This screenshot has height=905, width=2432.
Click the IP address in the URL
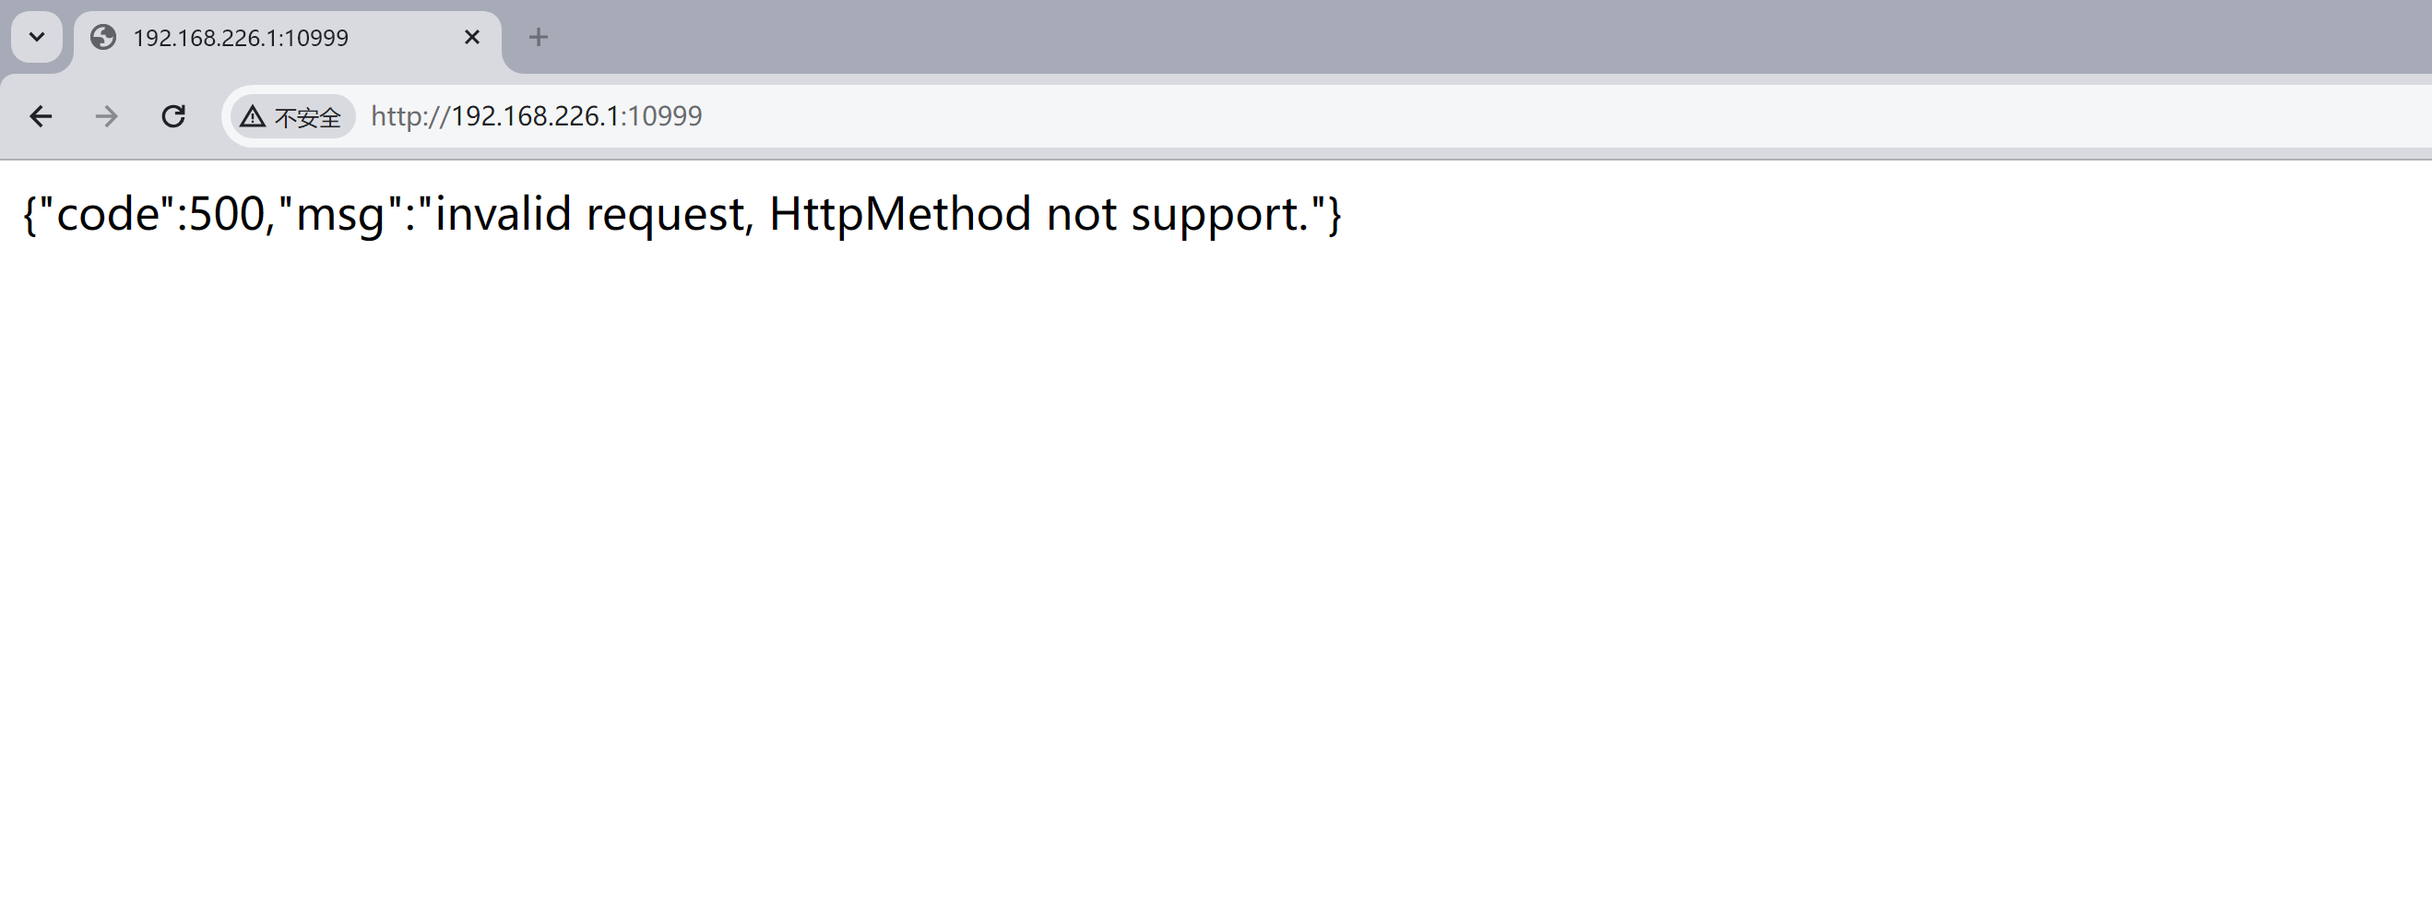pos(534,116)
